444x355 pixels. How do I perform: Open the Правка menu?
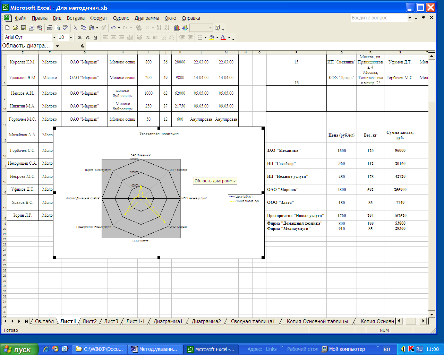[x=40, y=18]
